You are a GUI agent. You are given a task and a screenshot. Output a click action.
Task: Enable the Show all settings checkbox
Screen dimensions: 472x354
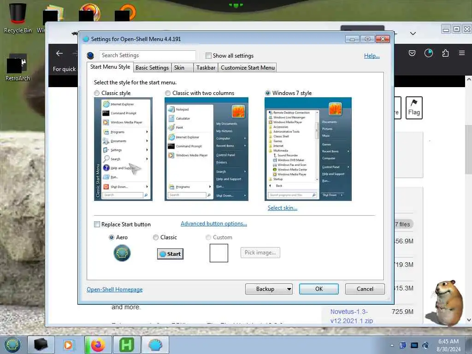tap(208, 56)
